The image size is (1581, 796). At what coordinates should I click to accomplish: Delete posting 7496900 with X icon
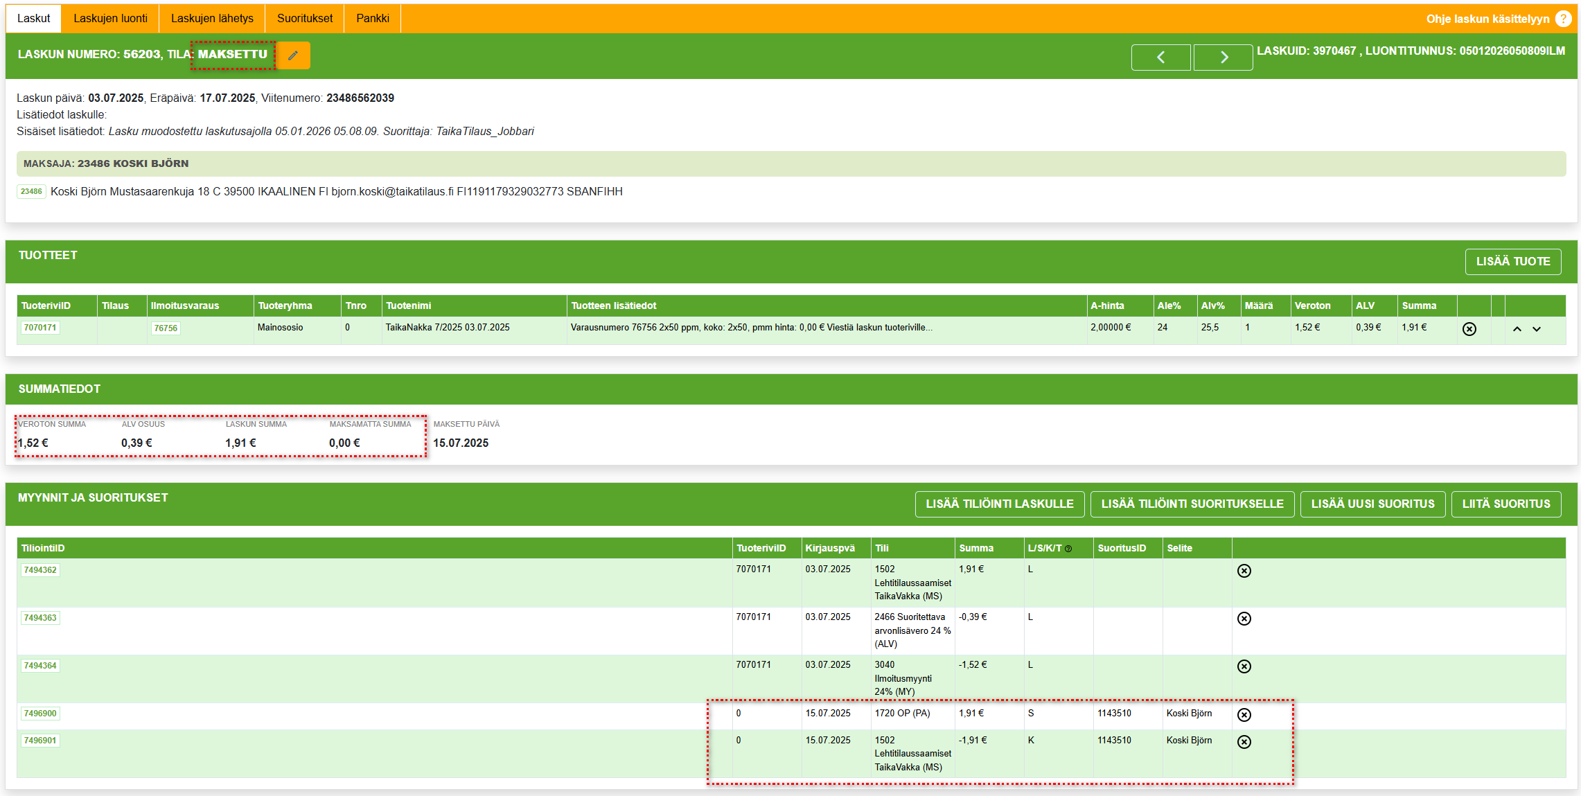(x=1244, y=715)
